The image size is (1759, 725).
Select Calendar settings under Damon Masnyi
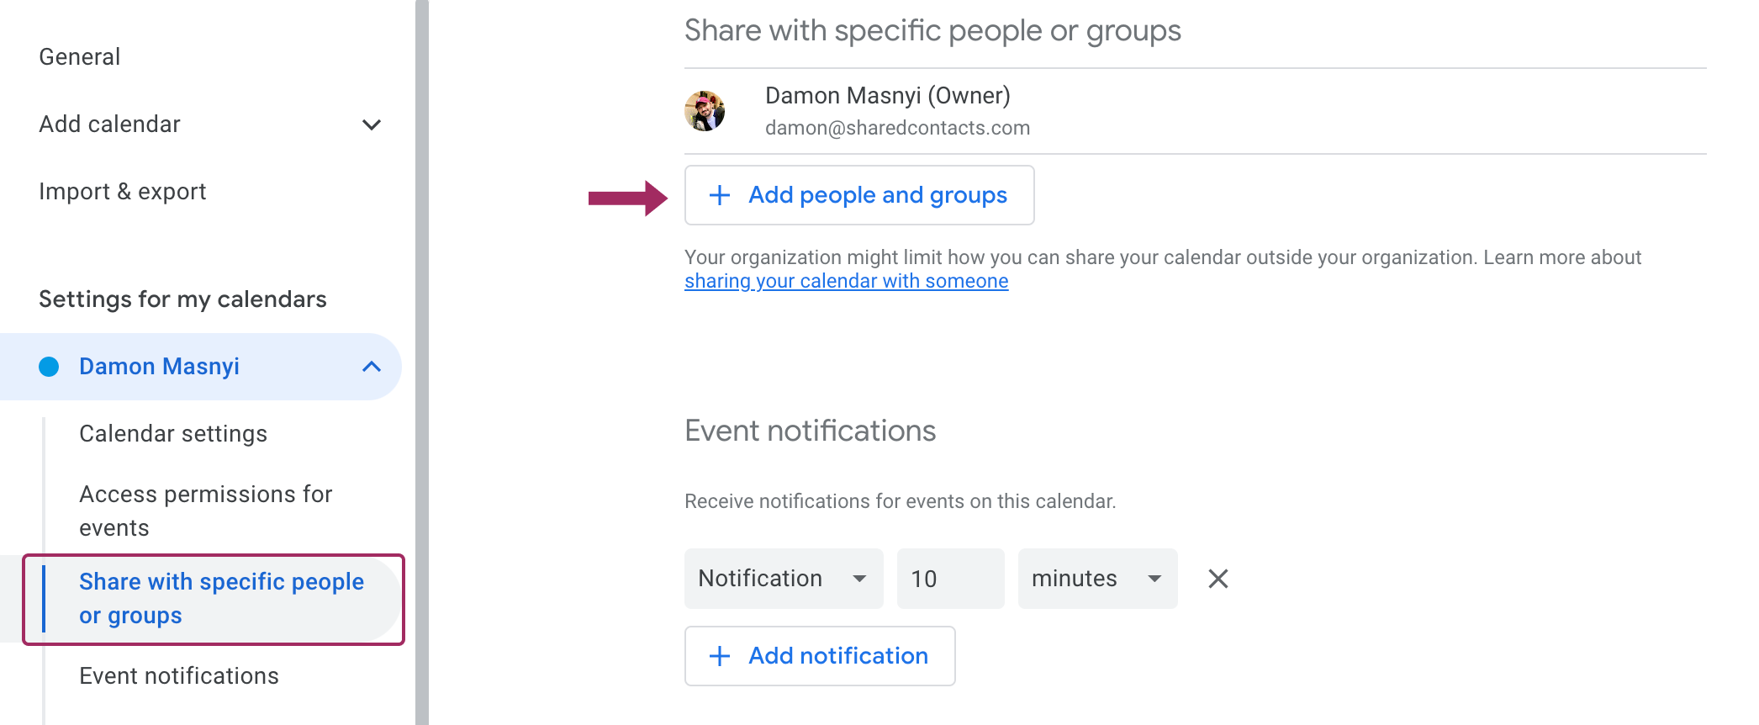(173, 434)
